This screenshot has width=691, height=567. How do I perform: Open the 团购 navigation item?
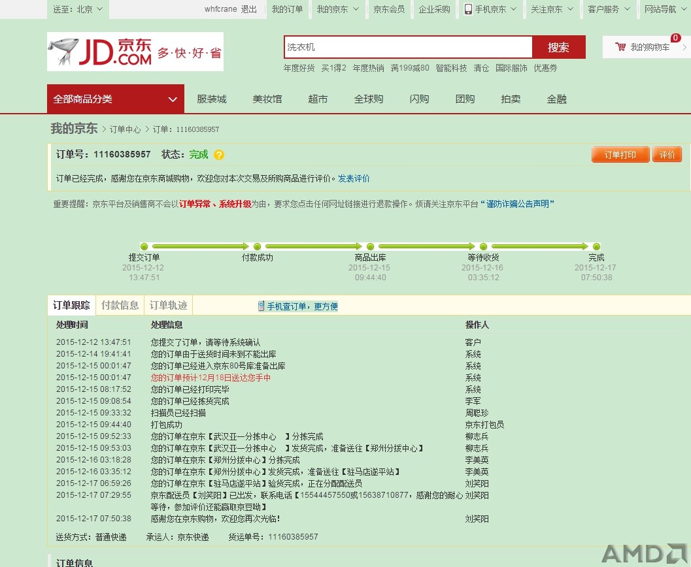coord(465,99)
